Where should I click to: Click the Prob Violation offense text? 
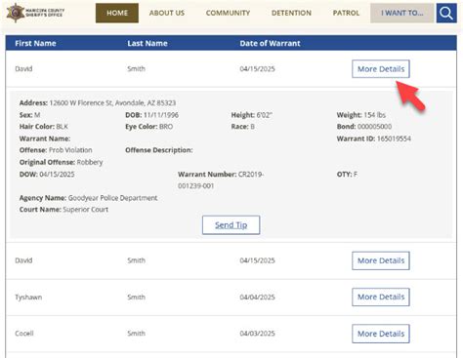[x=70, y=150]
